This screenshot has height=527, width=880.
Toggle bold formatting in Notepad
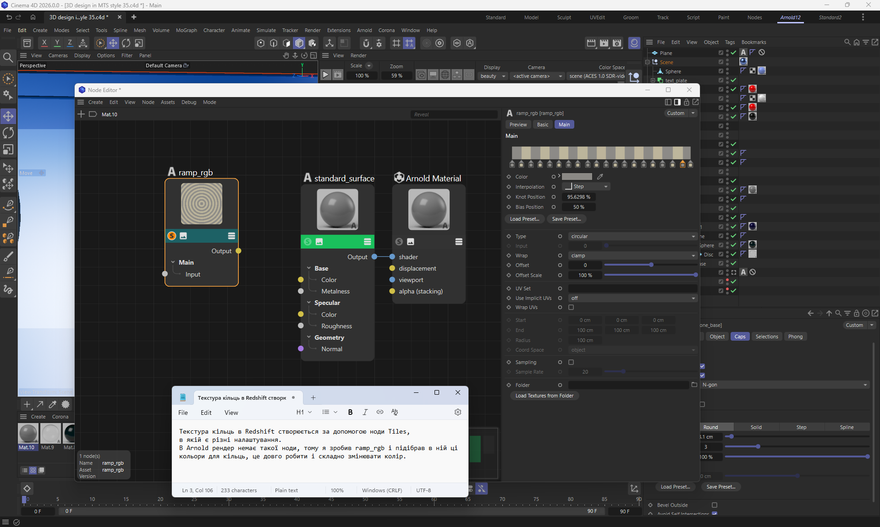(x=350, y=412)
